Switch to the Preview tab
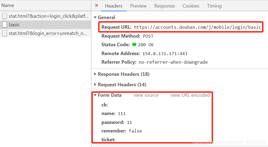The width and height of the screenshot is (268, 147). pos(138,6)
